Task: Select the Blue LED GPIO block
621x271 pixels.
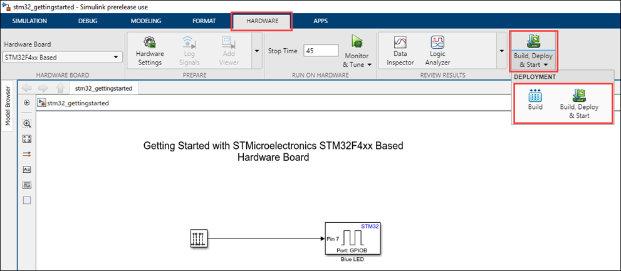Action: coord(353,238)
